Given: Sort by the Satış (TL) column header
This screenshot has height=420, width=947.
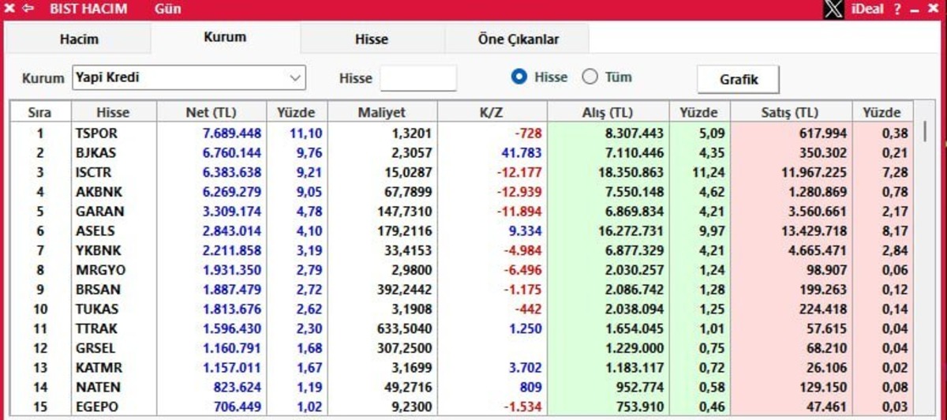Looking at the screenshot, I should coord(791,113).
